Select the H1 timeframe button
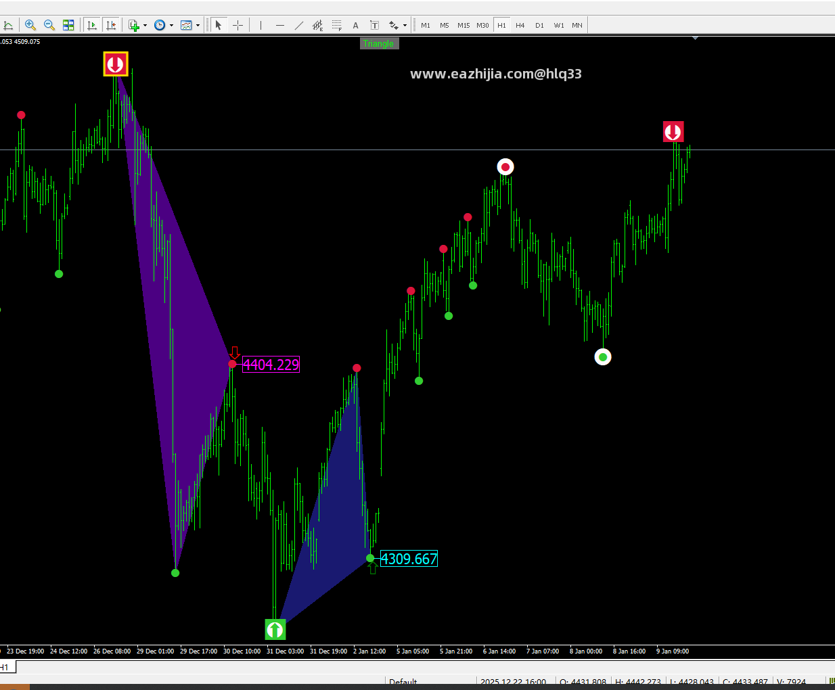Image resolution: width=835 pixels, height=690 pixels. pyautogui.click(x=501, y=25)
